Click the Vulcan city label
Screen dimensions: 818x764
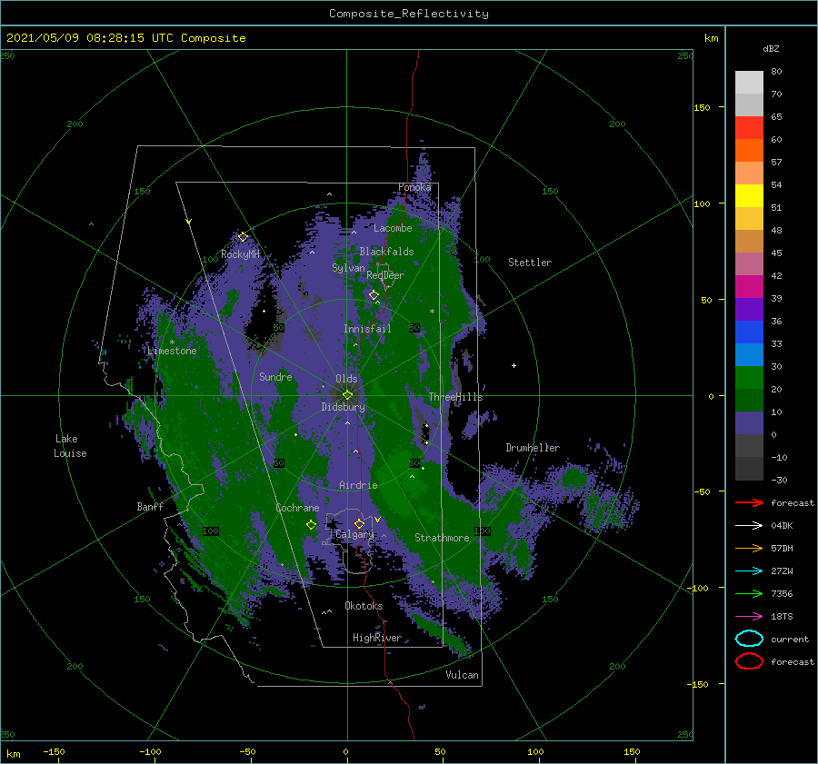(462, 675)
